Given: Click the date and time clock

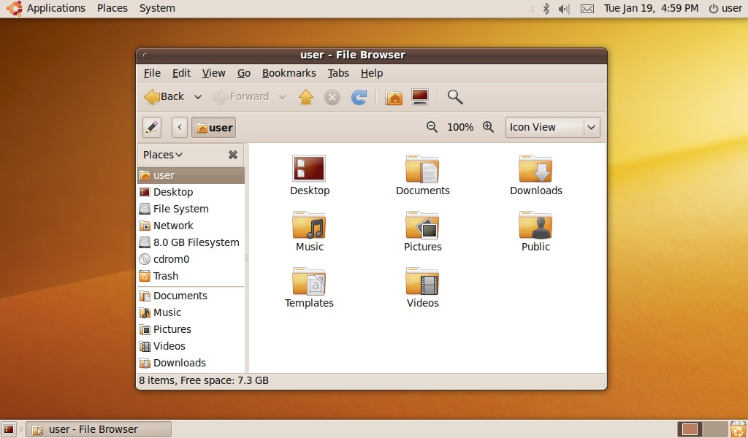Looking at the screenshot, I should pyautogui.click(x=651, y=8).
